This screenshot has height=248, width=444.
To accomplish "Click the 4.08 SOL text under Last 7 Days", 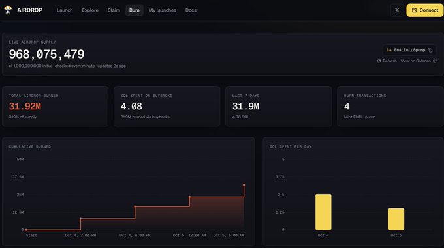I will click(x=241, y=117).
